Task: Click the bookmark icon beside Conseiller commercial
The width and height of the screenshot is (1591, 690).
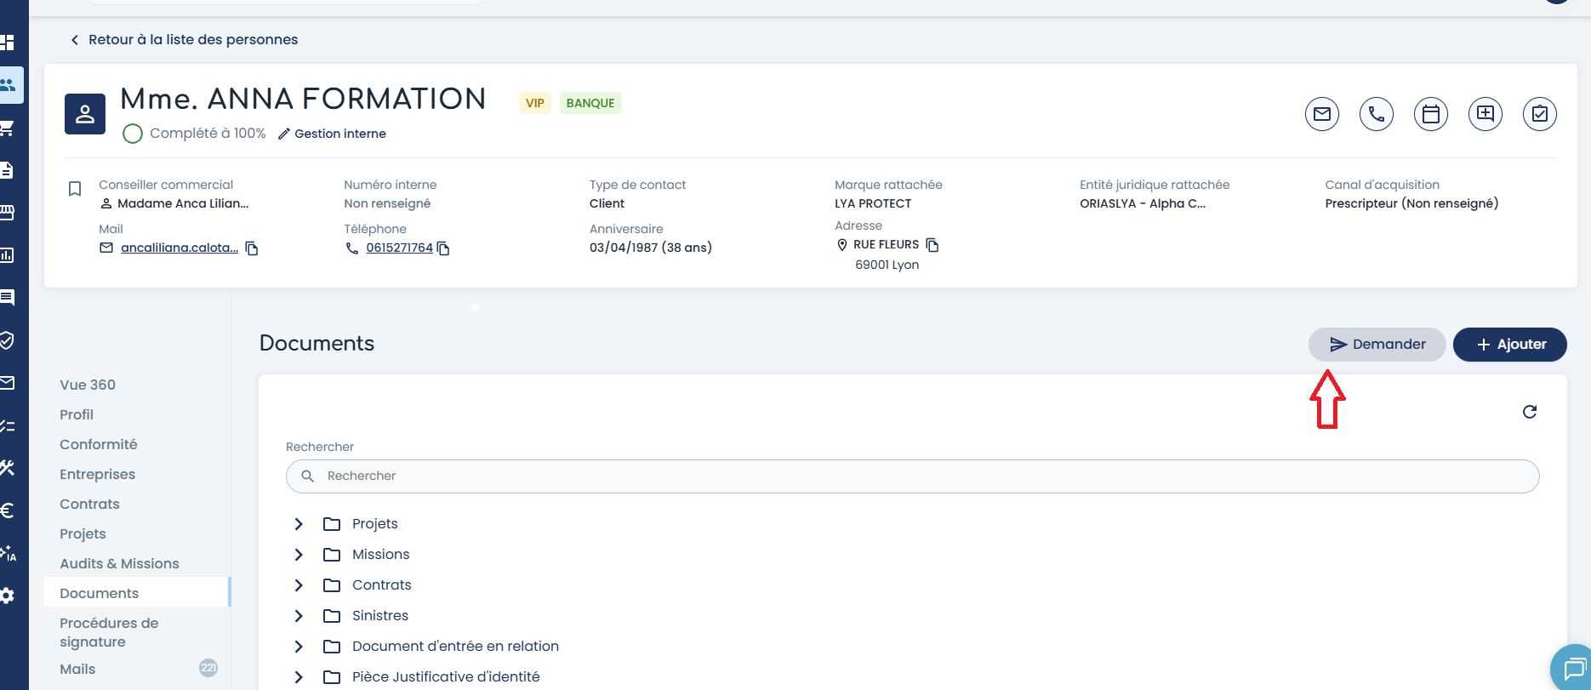Action: pyautogui.click(x=75, y=189)
